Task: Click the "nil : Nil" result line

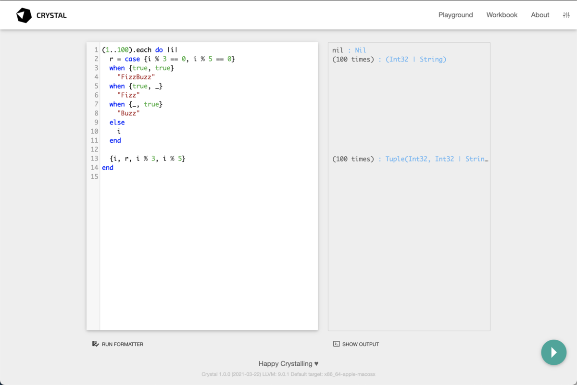Action: (349, 50)
